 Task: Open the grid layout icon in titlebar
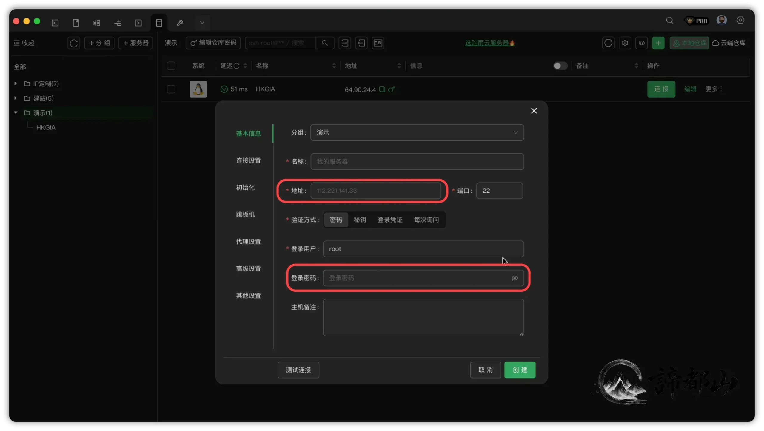(x=97, y=23)
